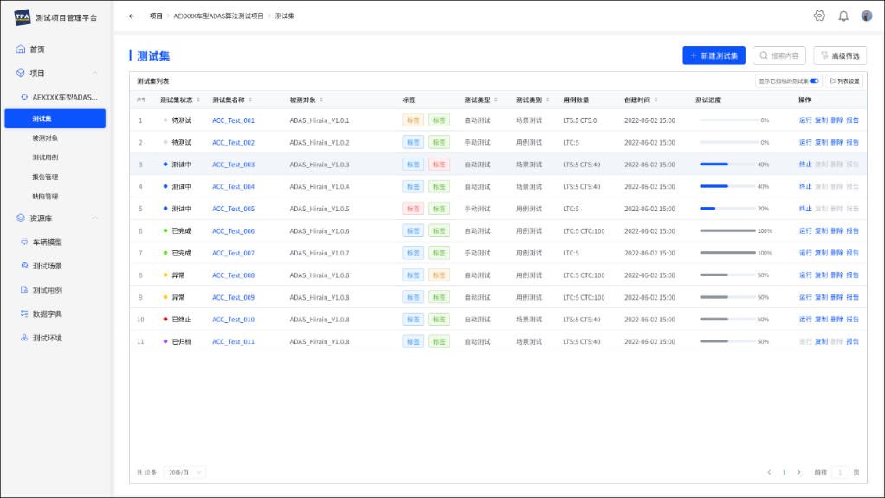This screenshot has height=498, width=885.
Task: Open ACC_Test_003 test set link
Action: pyautogui.click(x=233, y=165)
